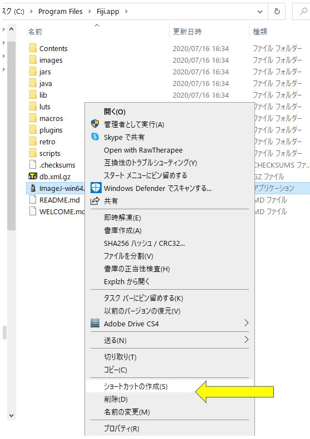Click the java folder icon
The height and width of the screenshot is (439, 310).
pos(33,83)
